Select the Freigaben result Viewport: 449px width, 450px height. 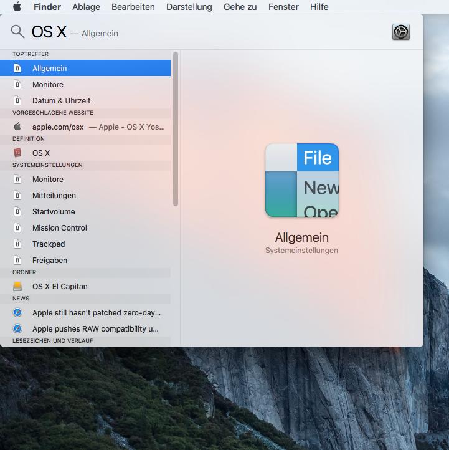(x=85, y=261)
